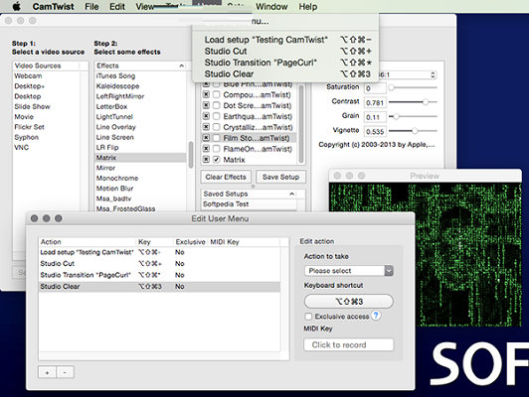Check the Earthquake effect checkbox
The height and width of the screenshot is (397, 529).
tap(217, 116)
